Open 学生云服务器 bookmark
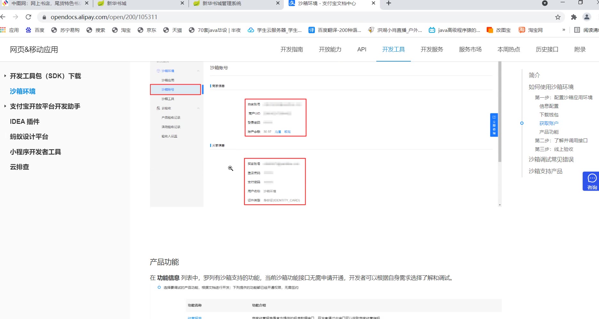599x319 pixels. pyautogui.click(x=275, y=30)
